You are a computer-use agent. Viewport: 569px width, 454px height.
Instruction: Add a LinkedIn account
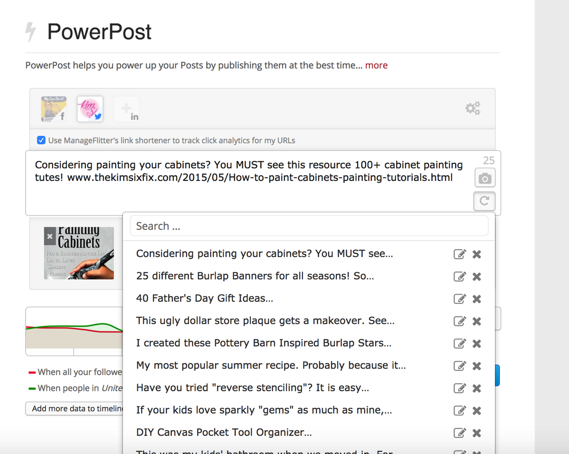pos(126,109)
